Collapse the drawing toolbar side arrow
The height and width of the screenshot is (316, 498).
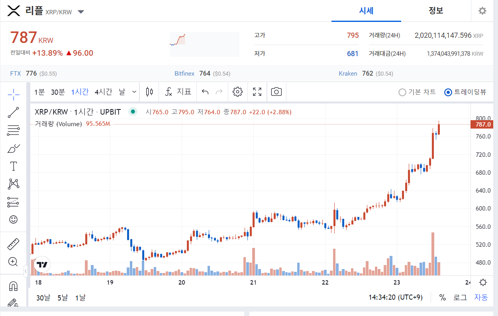[x=25, y=271]
